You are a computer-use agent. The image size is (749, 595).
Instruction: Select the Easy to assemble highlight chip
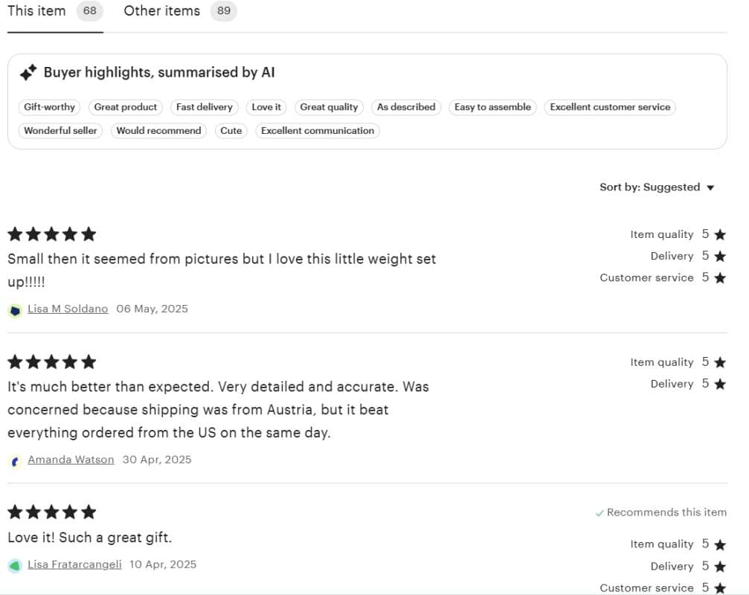492,107
